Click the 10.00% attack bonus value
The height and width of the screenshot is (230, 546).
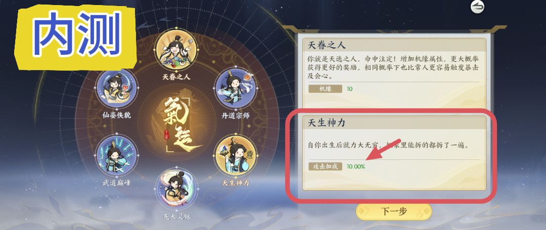coord(356,166)
